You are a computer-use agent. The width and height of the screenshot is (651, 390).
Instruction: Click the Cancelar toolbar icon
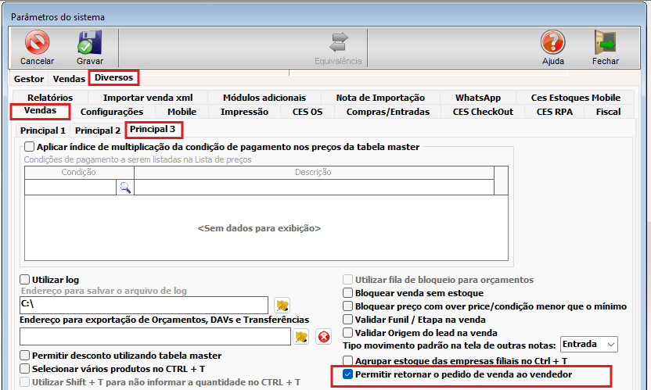[x=37, y=43]
